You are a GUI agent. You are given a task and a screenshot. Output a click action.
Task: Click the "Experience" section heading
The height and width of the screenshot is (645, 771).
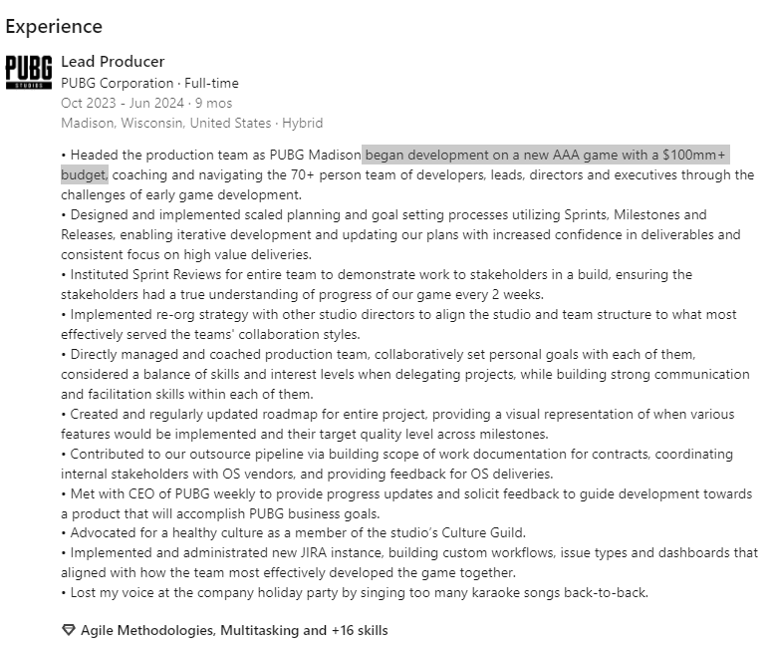click(x=54, y=25)
